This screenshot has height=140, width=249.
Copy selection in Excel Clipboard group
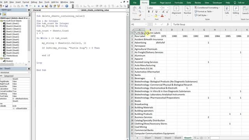pyautogui.click(x=140, y=12)
